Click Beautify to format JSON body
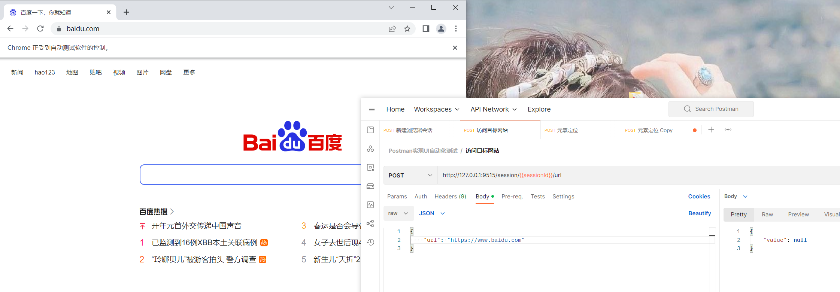 point(700,213)
